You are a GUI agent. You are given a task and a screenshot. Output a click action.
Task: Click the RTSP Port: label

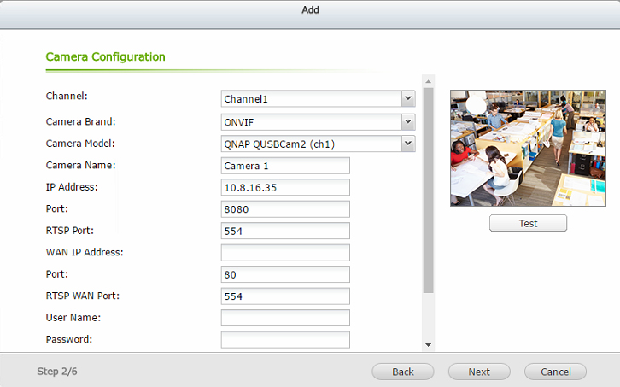[x=69, y=231]
